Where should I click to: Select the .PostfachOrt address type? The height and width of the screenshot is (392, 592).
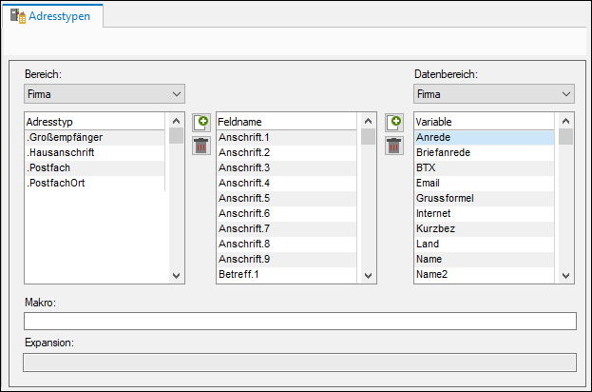coord(95,183)
